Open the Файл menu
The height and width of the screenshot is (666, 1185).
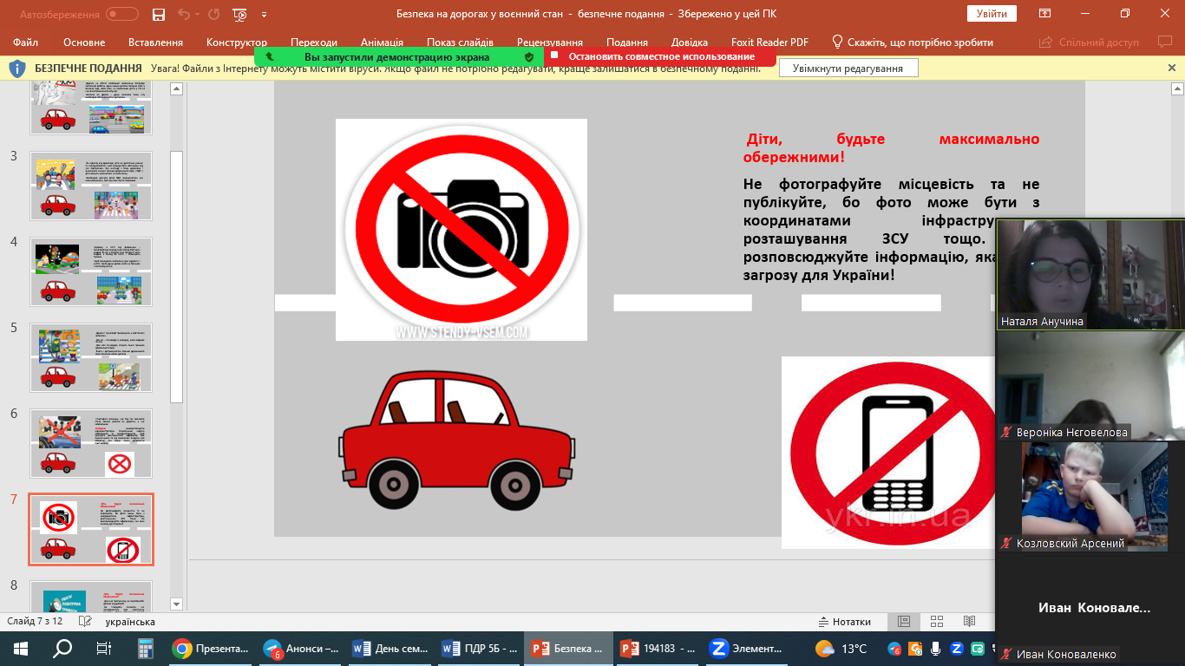pyautogui.click(x=26, y=42)
